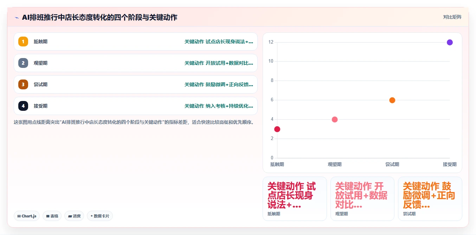
Task: Click the 观望期 caption under the pink card
Action: pos(342,214)
